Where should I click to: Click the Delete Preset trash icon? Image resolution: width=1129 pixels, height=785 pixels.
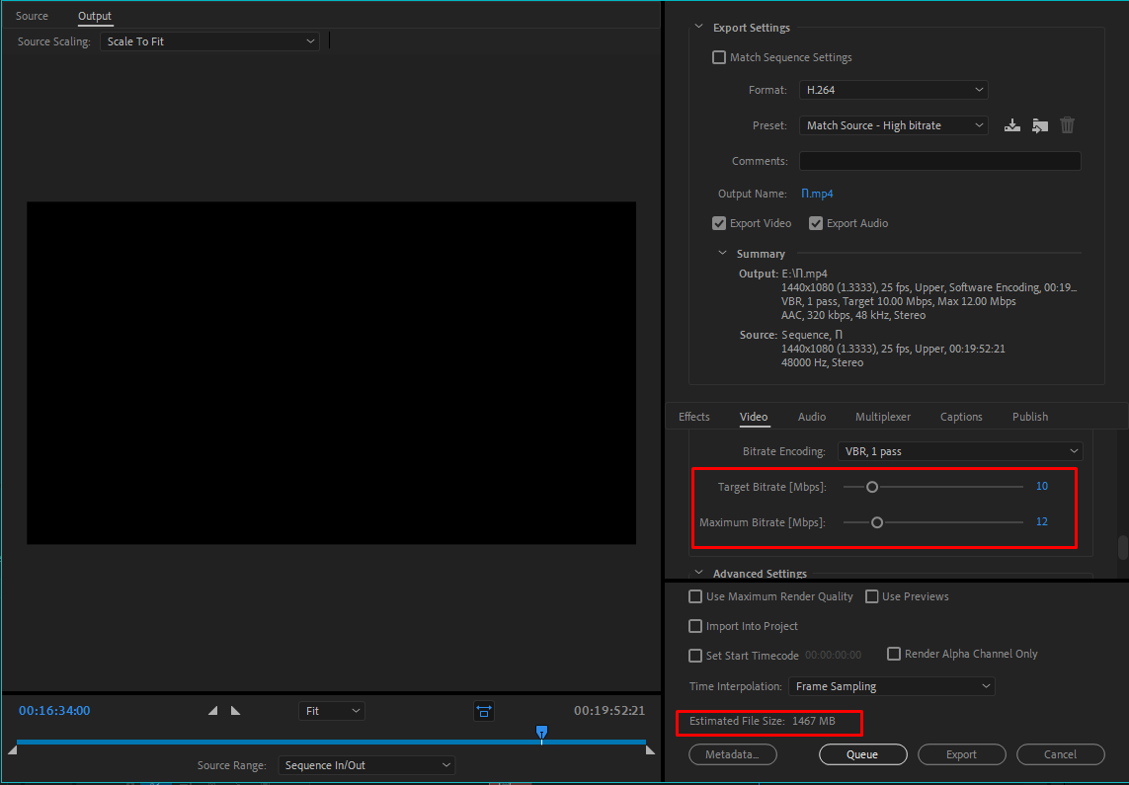(x=1067, y=125)
